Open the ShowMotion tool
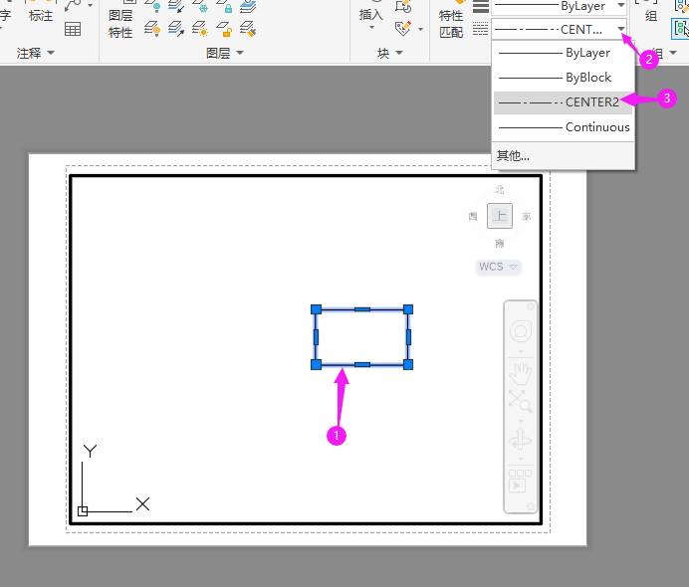This screenshot has height=587, width=689. tap(520, 481)
